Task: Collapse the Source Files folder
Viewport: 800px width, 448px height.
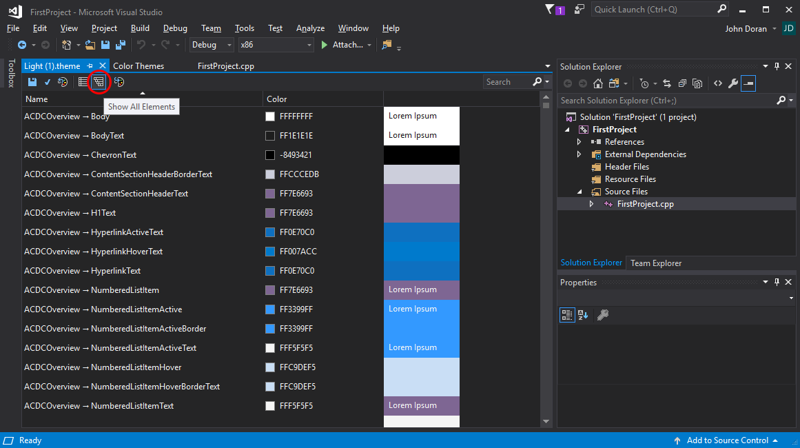Action: 580,192
